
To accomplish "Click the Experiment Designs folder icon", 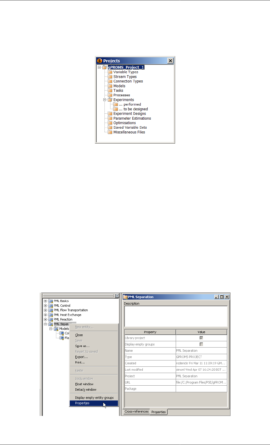I will [x=110, y=114].
